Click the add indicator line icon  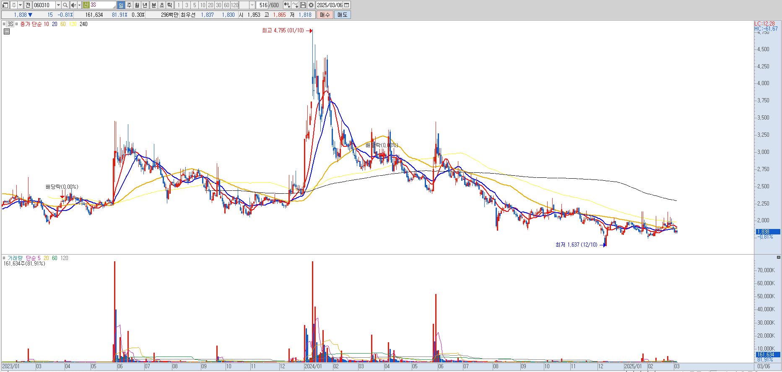click(295, 5)
